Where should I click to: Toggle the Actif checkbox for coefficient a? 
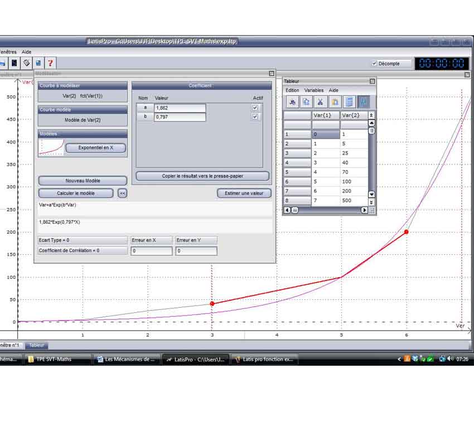(x=255, y=108)
